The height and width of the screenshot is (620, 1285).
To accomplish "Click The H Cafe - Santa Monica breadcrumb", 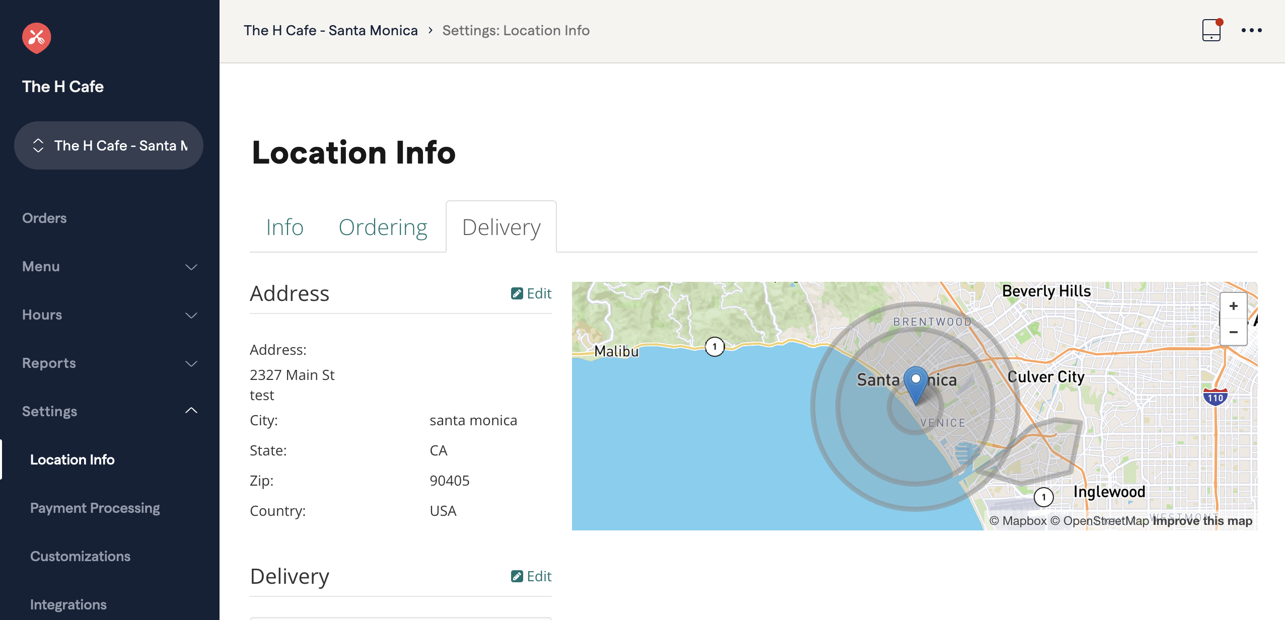I will point(331,30).
